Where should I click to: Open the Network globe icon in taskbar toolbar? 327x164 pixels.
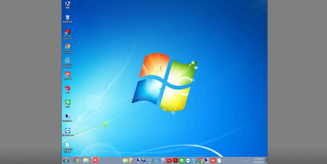pyautogui.click(x=144, y=160)
